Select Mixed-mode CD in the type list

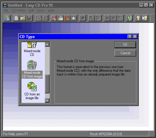coord(32,49)
